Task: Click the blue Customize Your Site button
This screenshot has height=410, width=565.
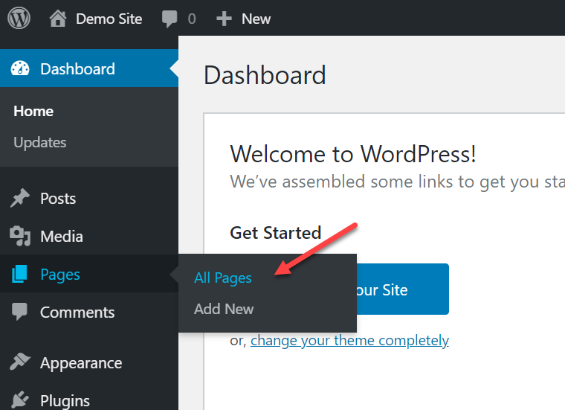Action: pyautogui.click(x=402, y=289)
